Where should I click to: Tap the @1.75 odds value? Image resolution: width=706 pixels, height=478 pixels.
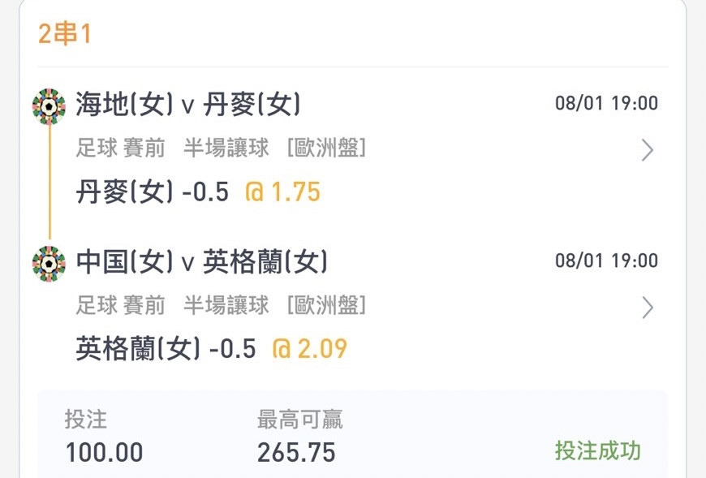[282, 192]
